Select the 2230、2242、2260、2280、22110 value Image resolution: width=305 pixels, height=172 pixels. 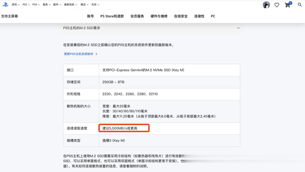click(130, 94)
